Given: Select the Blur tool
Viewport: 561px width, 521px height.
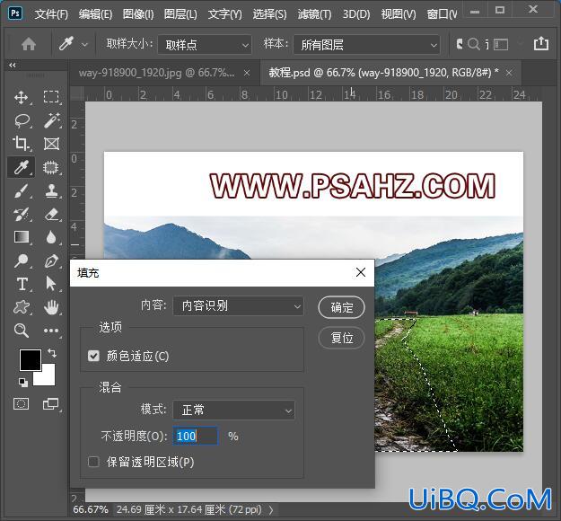Looking at the screenshot, I should (x=51, y=237).
